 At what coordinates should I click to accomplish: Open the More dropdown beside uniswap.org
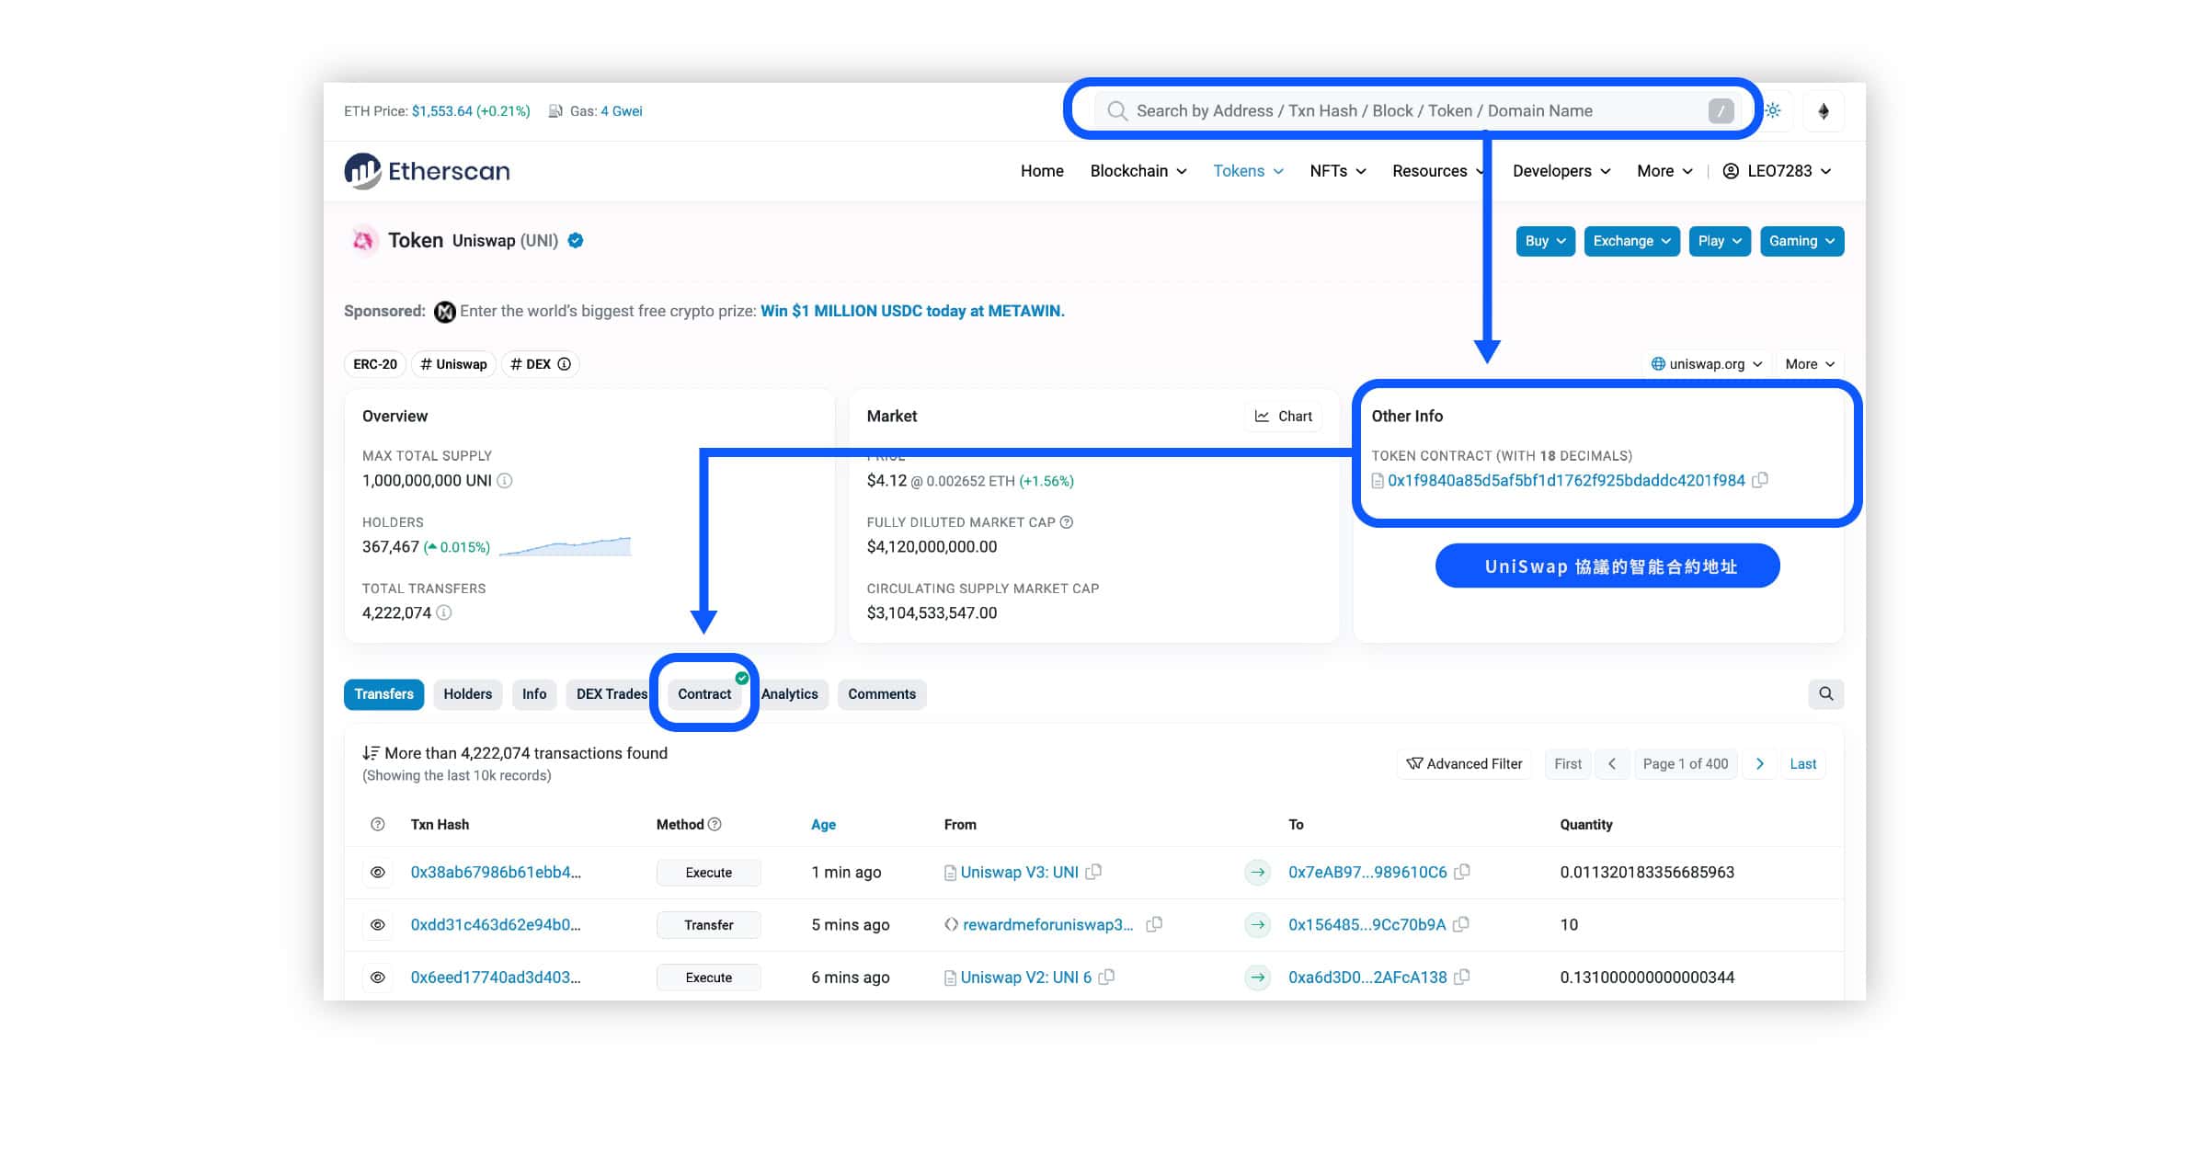[1810, 364]
